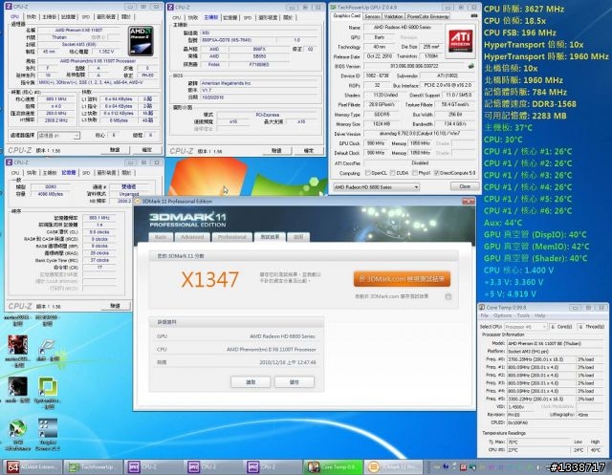Image resolution: width=612 pixels, height=475 pixels.
Task: Click the orange 3DMark.com view results button
Action: pyautogui.click(x=402, y=279)
